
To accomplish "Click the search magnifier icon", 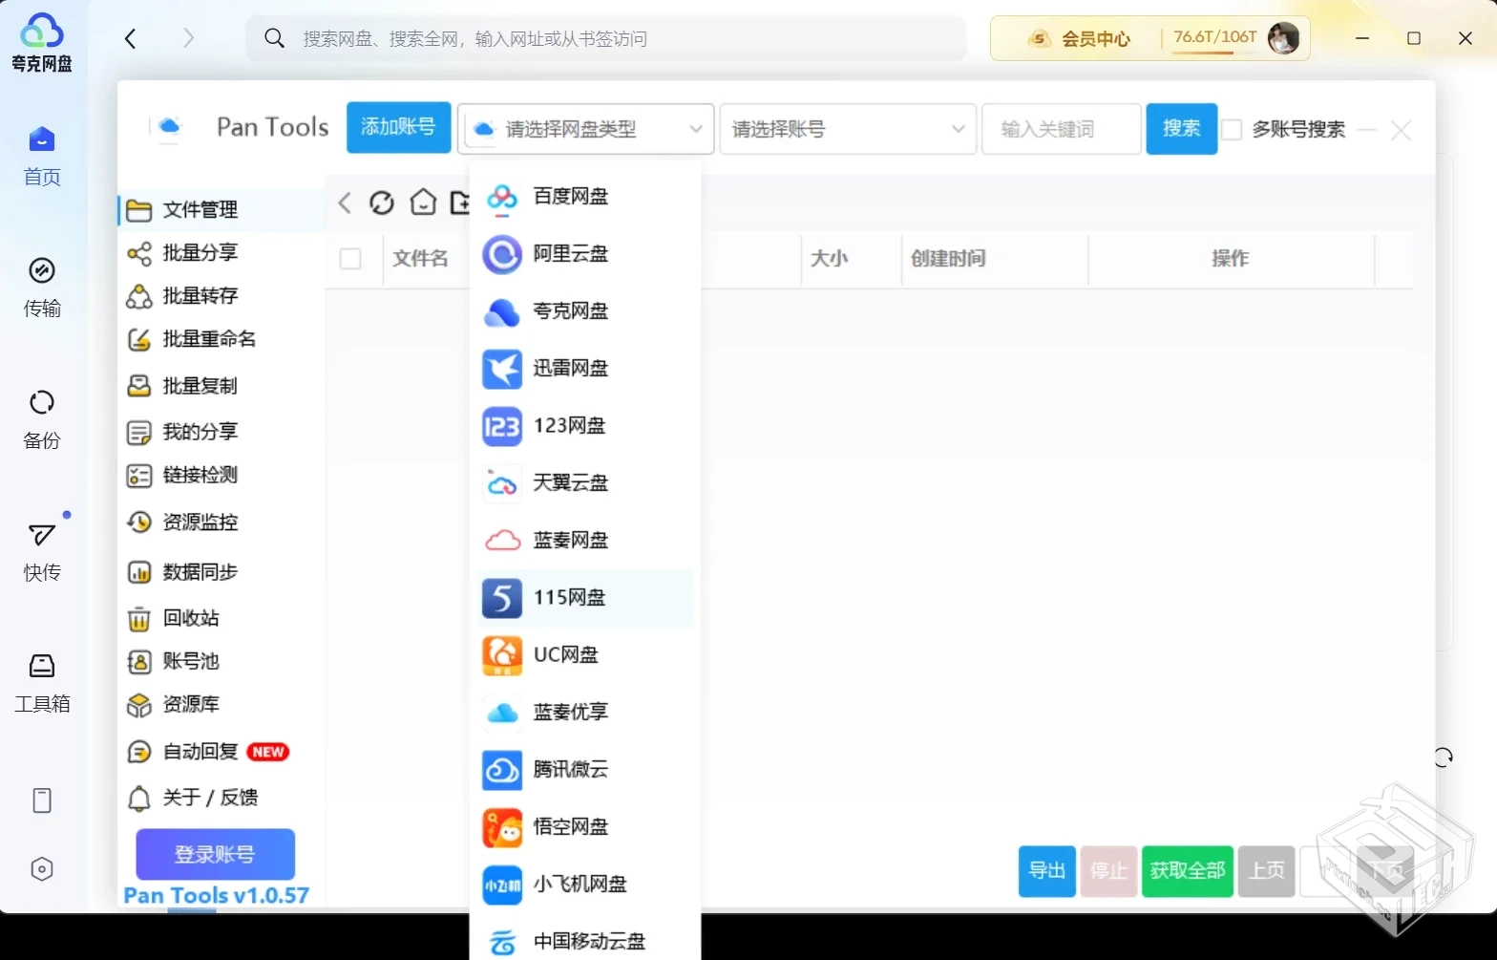I will pos(274,38).
